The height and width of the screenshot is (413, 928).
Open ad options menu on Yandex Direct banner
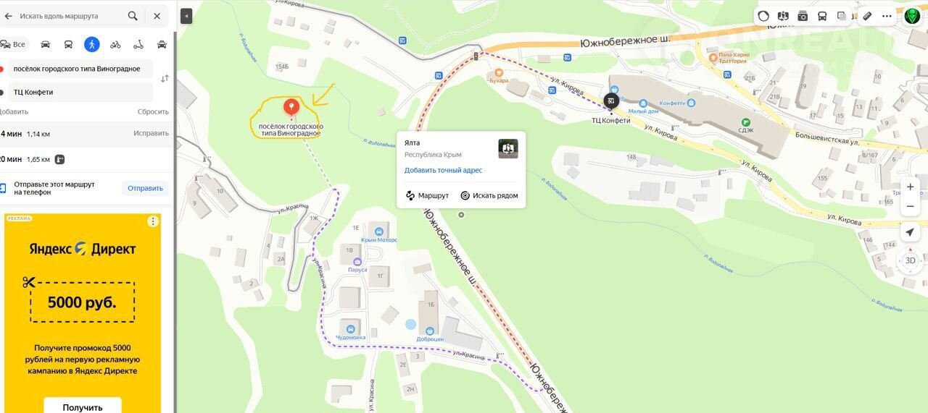point(152,221)
